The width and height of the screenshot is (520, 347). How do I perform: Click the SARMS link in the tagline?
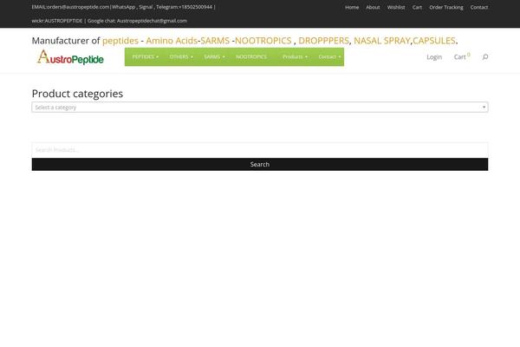click(215, 41)
